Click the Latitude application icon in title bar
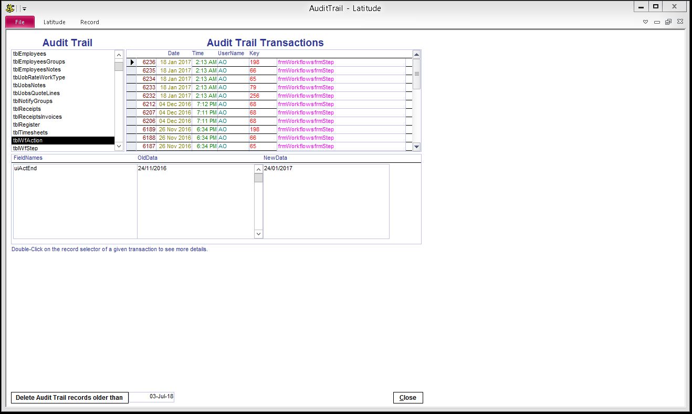The image size is (692, 414). 10,8
